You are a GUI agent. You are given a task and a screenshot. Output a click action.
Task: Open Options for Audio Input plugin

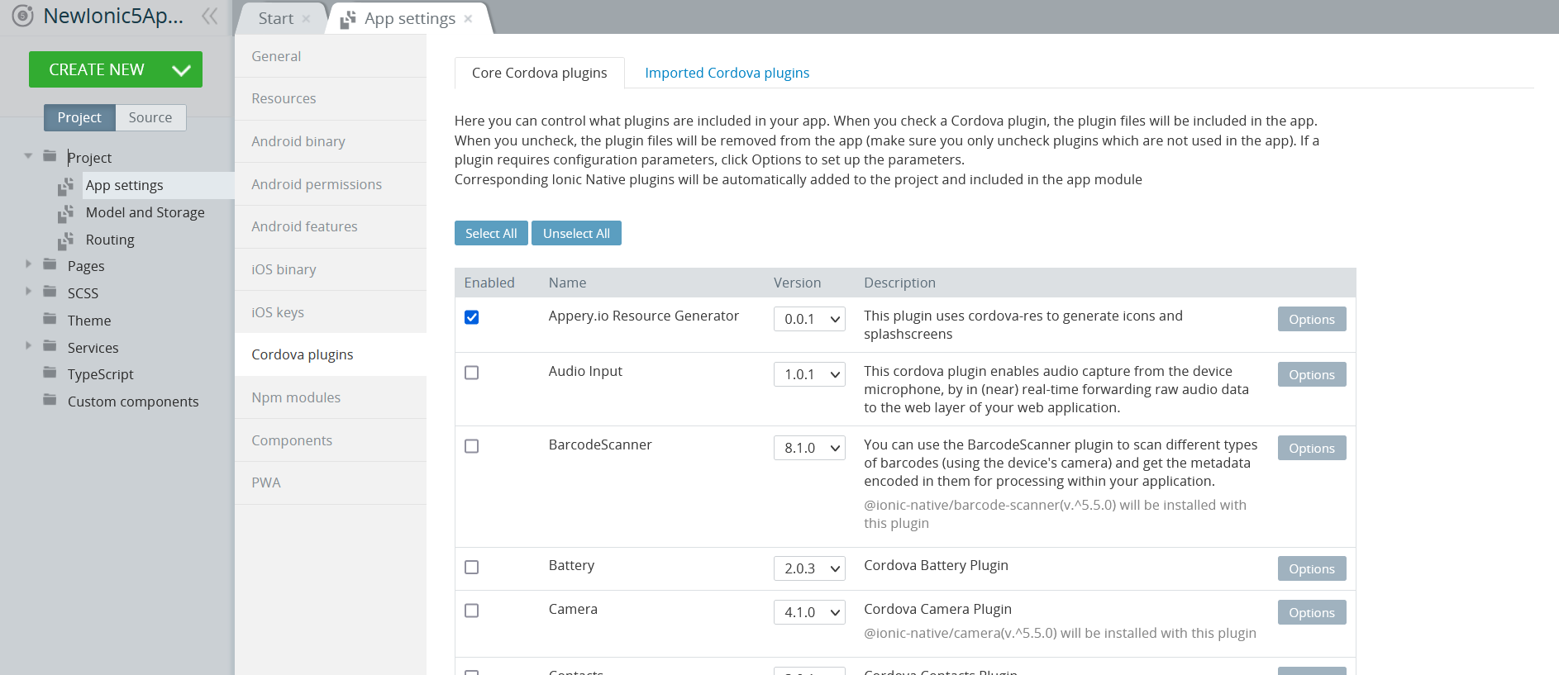pyautogui.click(x=1312, y=374)
